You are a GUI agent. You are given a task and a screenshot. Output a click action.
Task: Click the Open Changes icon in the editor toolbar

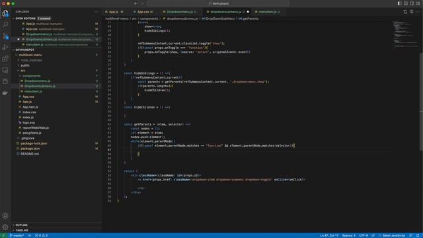[x=405, y=12]
